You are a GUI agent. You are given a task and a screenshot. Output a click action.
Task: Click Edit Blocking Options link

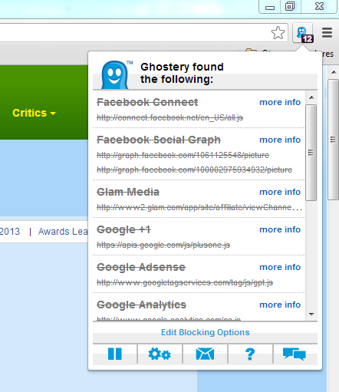pyautogui.click(x=205, y=332)
